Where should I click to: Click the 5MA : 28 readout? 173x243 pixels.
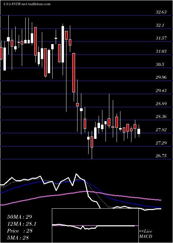click(x=18, y=238)
